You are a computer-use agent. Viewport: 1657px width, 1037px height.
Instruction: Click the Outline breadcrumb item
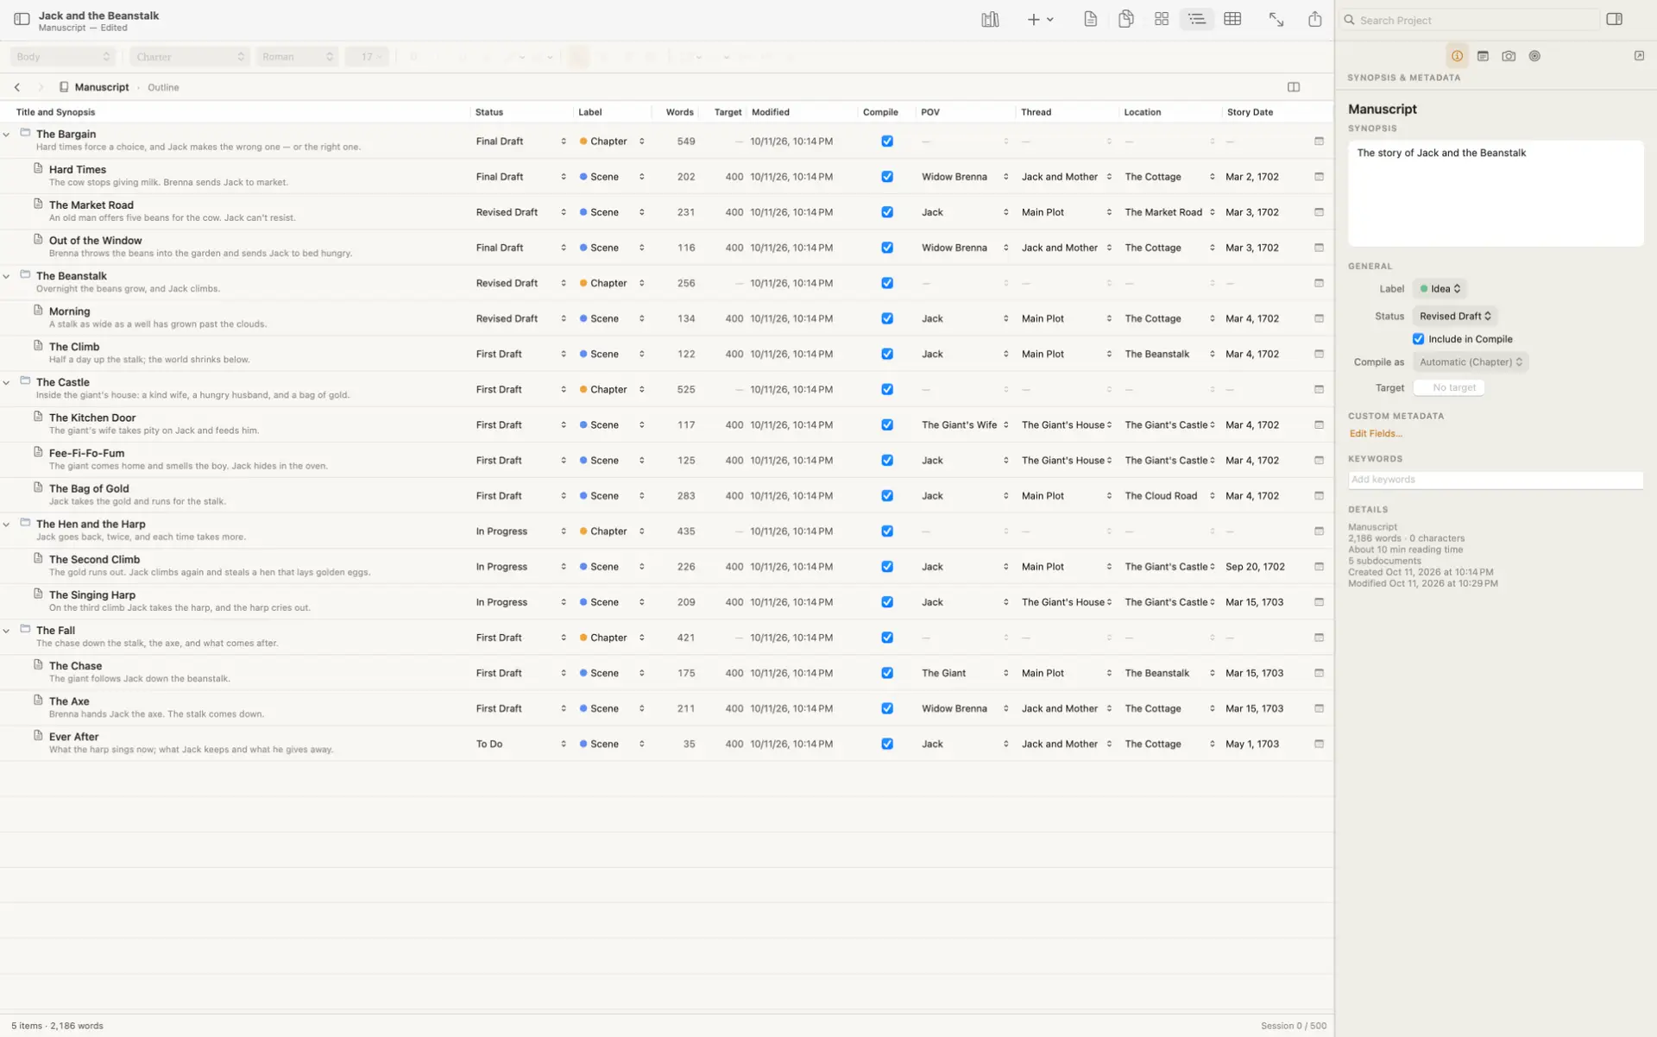pyautogui.click(x=163, y=87)
